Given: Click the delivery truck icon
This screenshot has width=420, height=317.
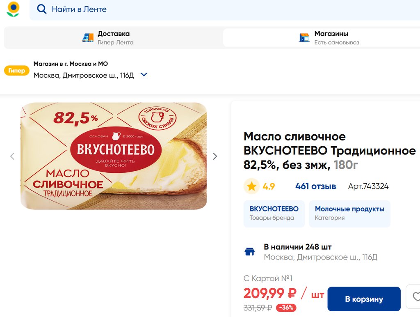Looking at the screenshot, I should [88, 38].
